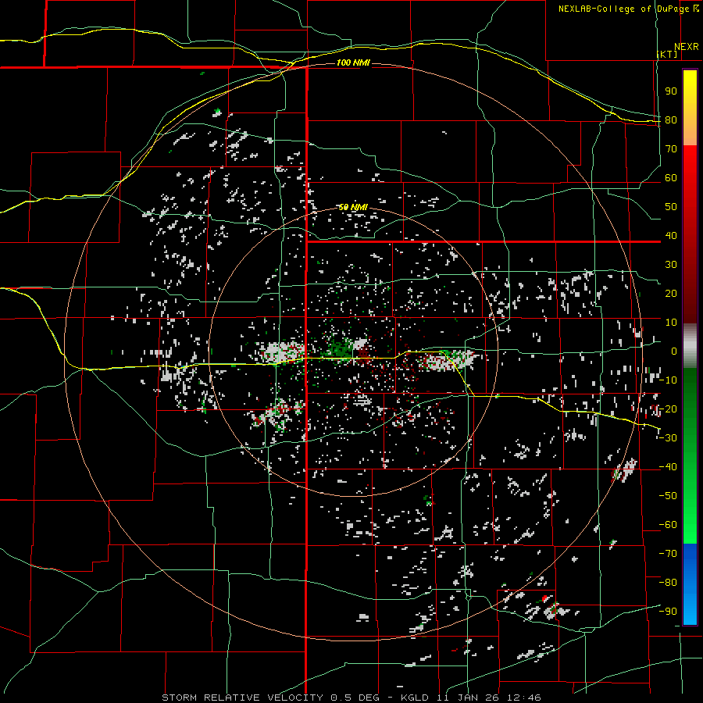Click the 50 NMI range ring label
The image size is (703, 703).
pyautogui.click(x=353, y=207)
